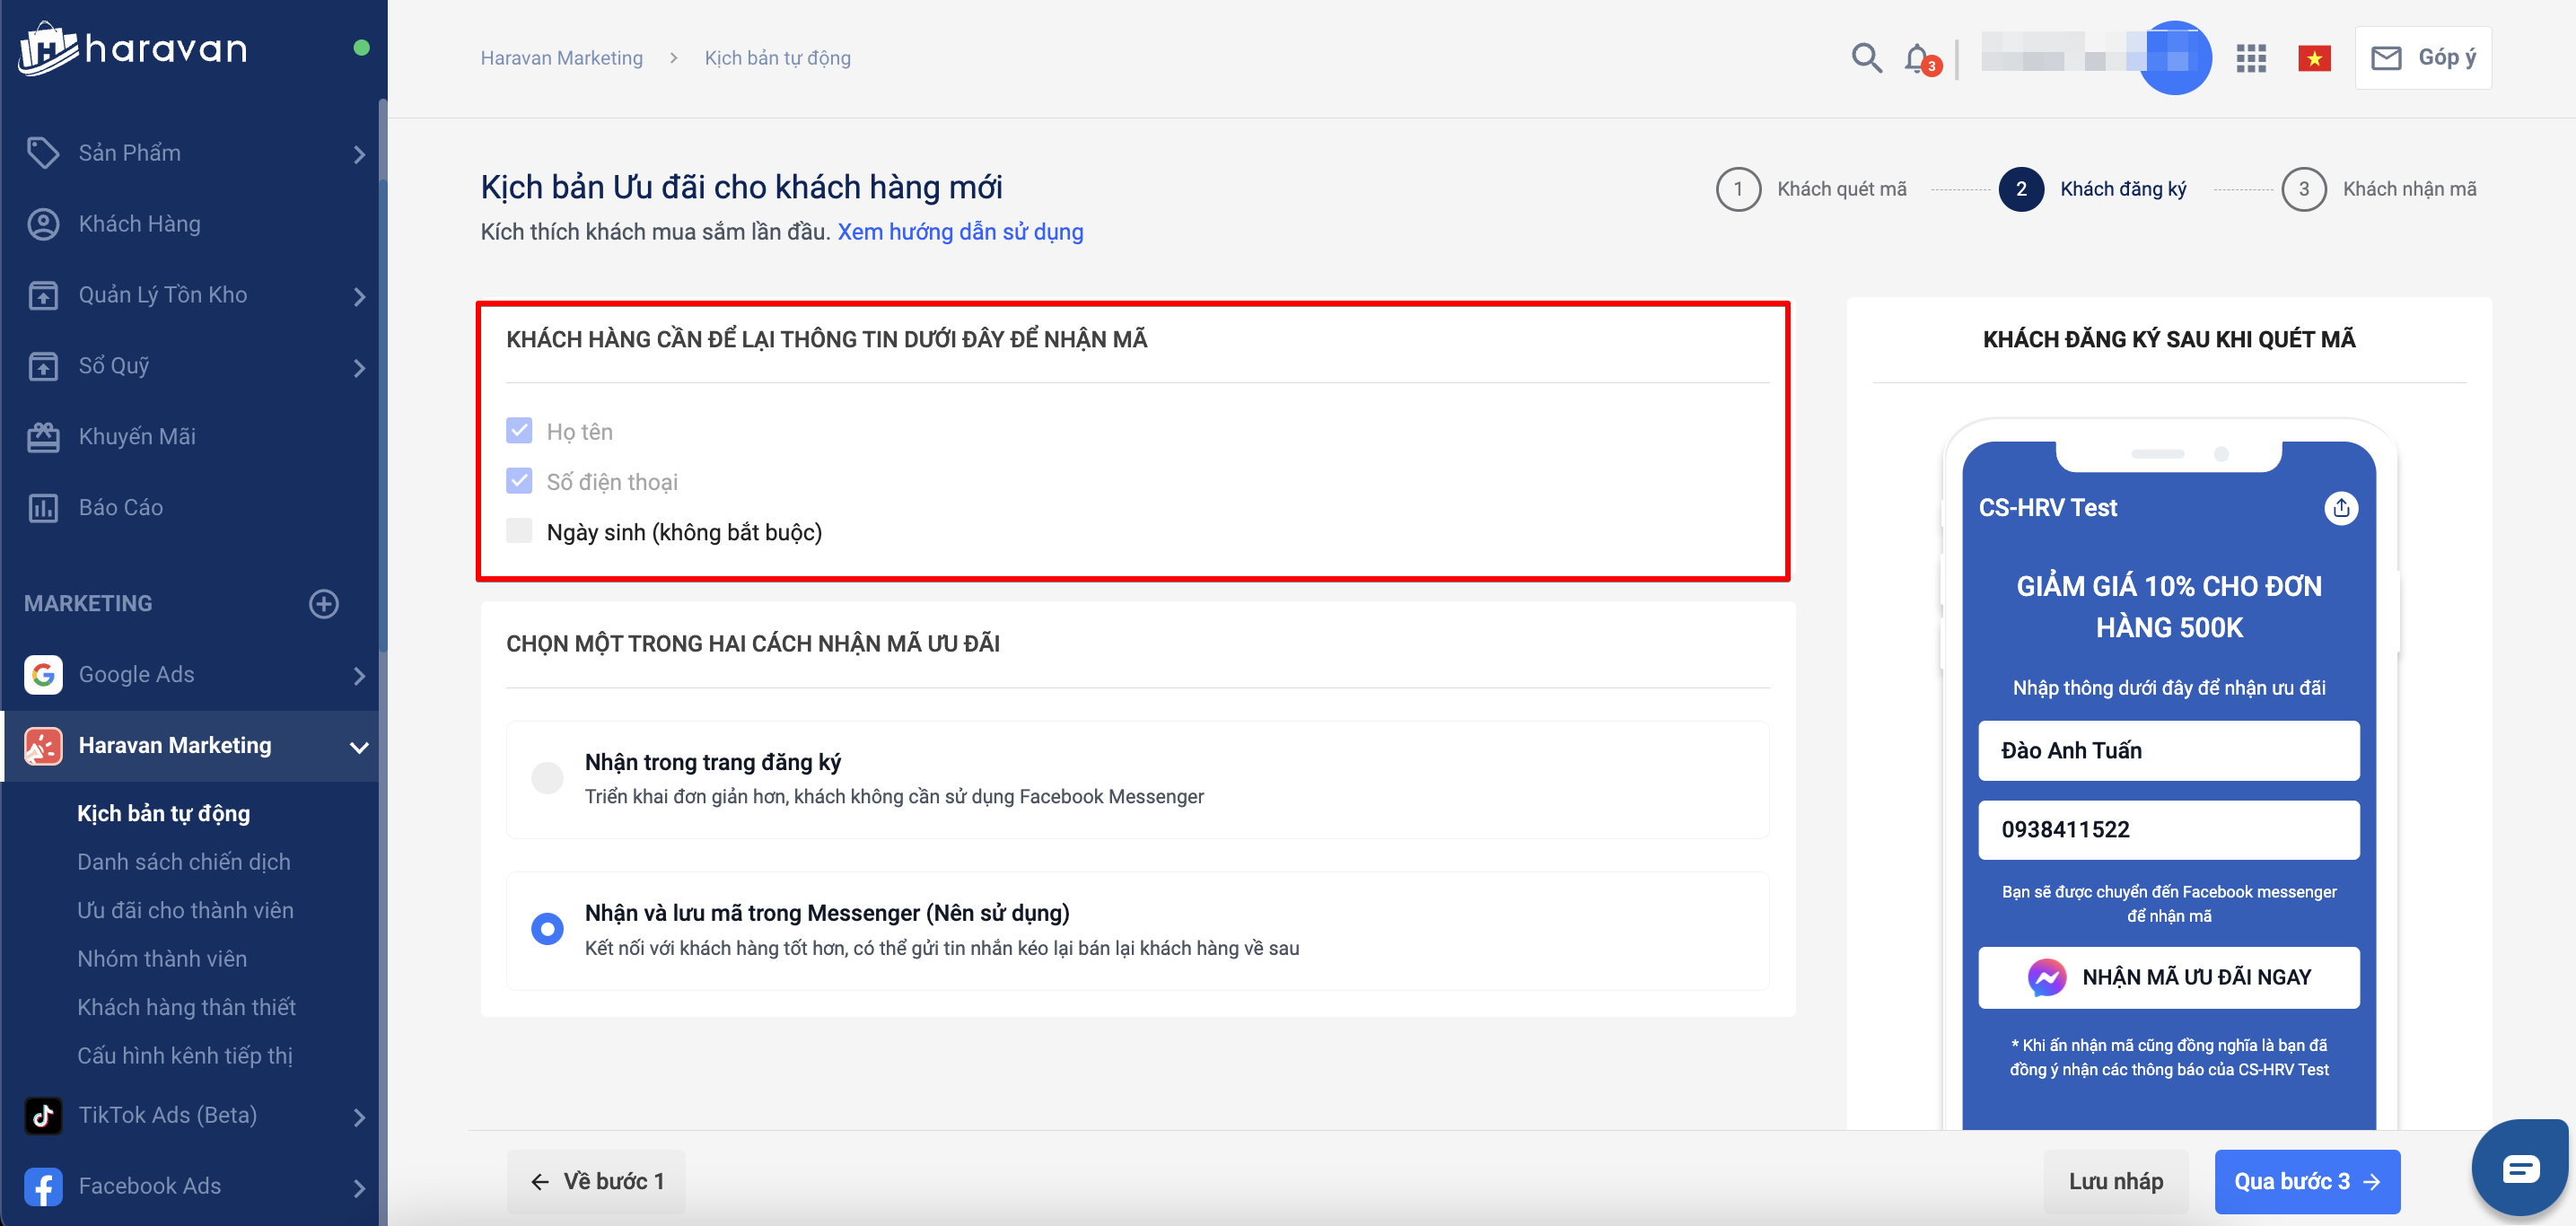Open the notifications bell
This screenshot has width=2576, height=1226.
click(x=1920, y=59)
